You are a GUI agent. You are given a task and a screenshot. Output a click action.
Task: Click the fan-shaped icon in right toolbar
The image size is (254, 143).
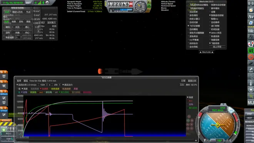coord(251,90)
